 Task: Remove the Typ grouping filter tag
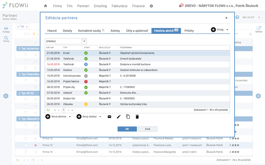[x=26, y=26]
